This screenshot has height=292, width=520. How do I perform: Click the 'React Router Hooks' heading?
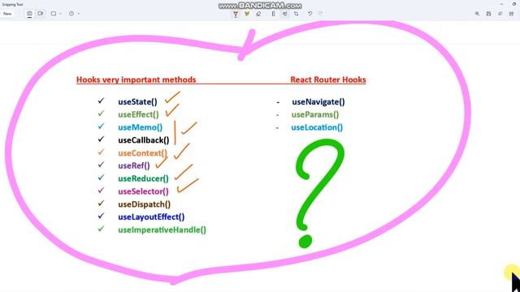coord(328,79)
